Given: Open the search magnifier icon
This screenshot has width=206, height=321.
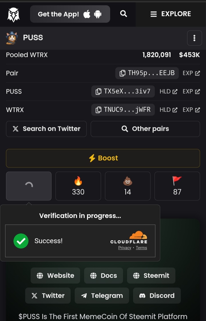Looking at the screenshot, I should click(123, 14).
